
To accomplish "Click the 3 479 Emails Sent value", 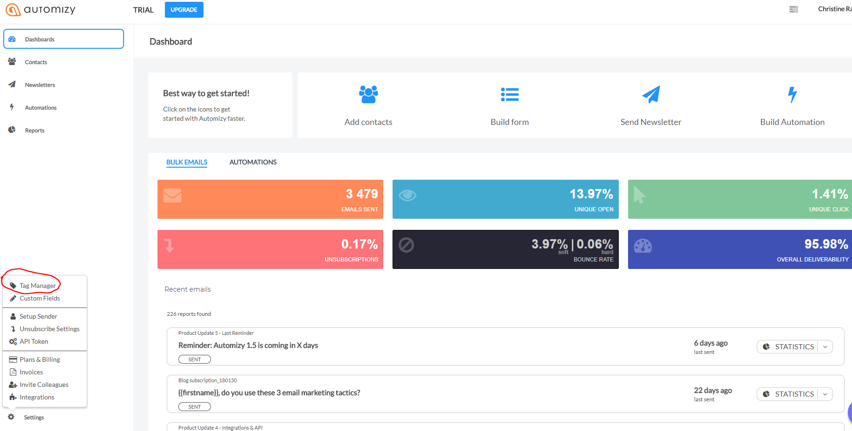I will [x=362, y=194].
